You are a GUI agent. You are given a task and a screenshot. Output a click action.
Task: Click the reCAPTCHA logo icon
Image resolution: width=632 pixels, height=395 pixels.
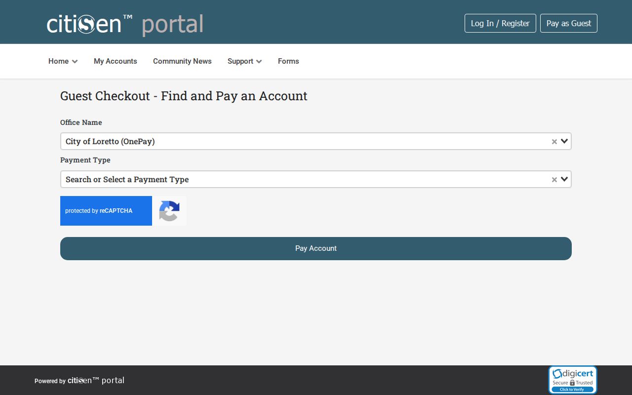tap(169, 211)
